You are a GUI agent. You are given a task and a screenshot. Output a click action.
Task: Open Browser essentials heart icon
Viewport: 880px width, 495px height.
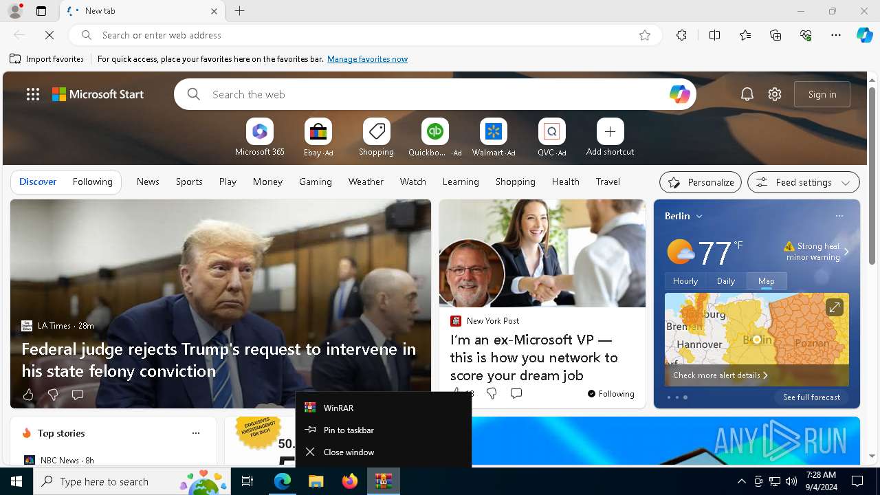pos(806,35)
